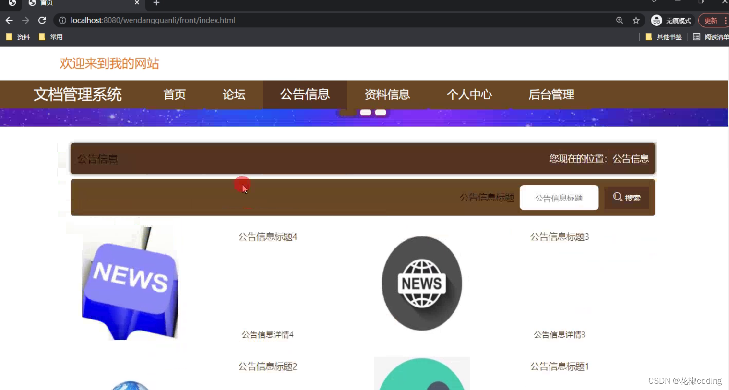Click the search magnifier icon
Image resolution: width=729 pixels, height=390 pixels.
click(x=618, y=197)
